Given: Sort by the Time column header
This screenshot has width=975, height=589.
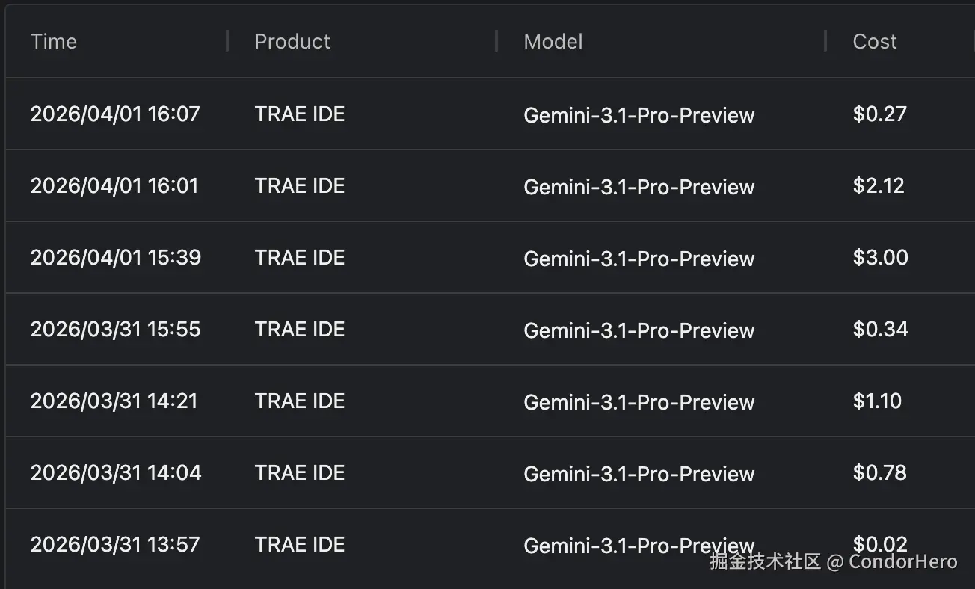Looking at the screenshot, I should point(54,42).
